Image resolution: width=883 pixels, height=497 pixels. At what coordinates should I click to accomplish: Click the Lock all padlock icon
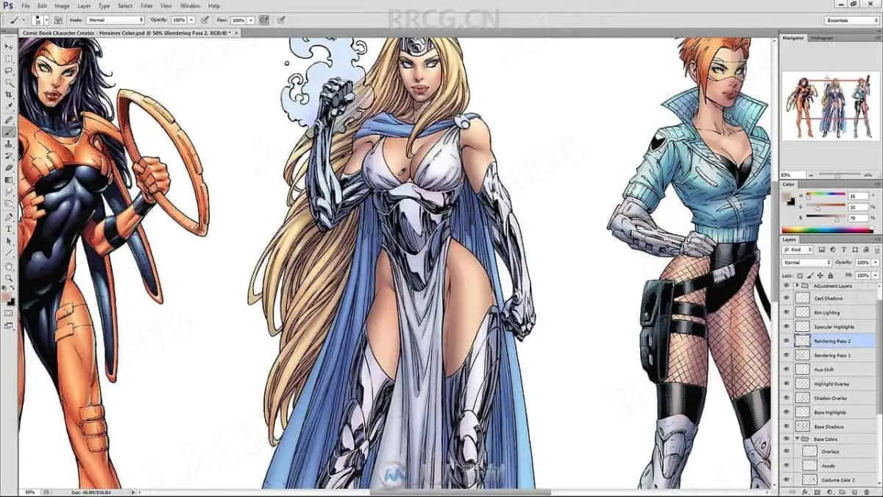coord(830,275)
